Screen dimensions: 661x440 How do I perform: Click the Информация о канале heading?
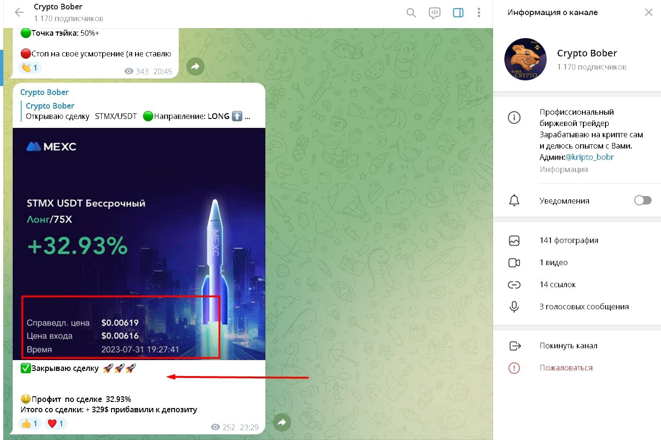pyautogui.click(x=552, y=12)
